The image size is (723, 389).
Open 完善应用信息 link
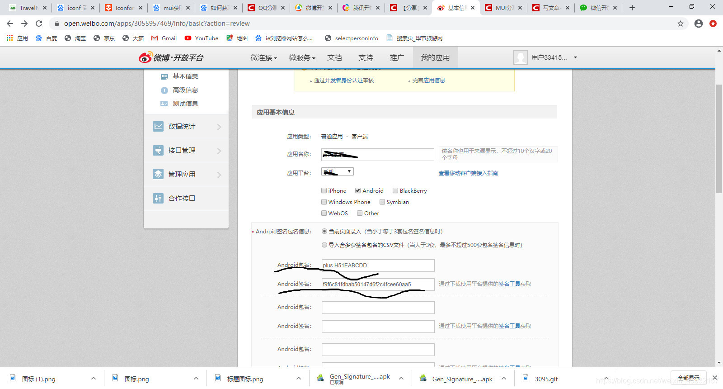coord(429,81)
